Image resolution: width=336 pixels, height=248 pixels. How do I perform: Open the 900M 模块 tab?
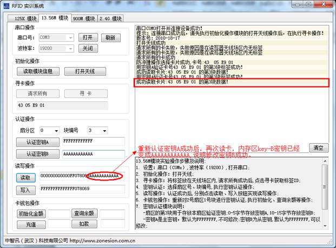pyautogui.click(x=84, y=19)
